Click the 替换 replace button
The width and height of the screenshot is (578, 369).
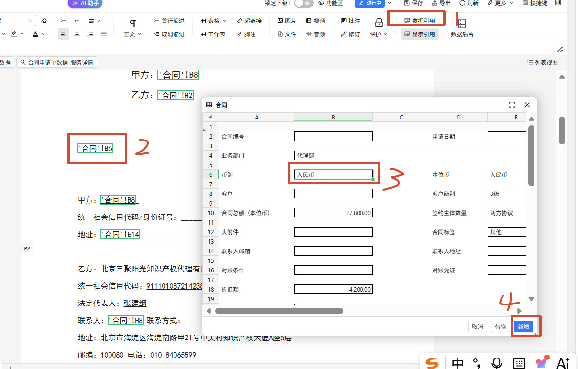[x=501, y=326]
